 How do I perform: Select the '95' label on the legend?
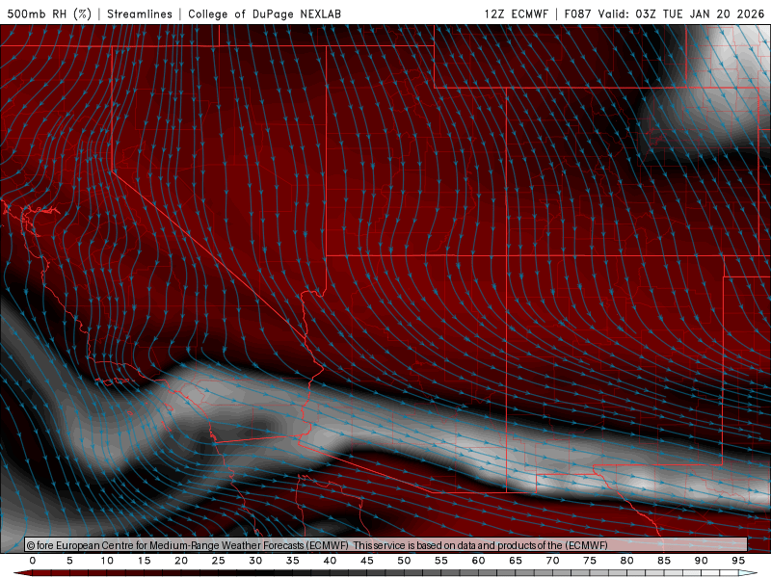point(738,561)
